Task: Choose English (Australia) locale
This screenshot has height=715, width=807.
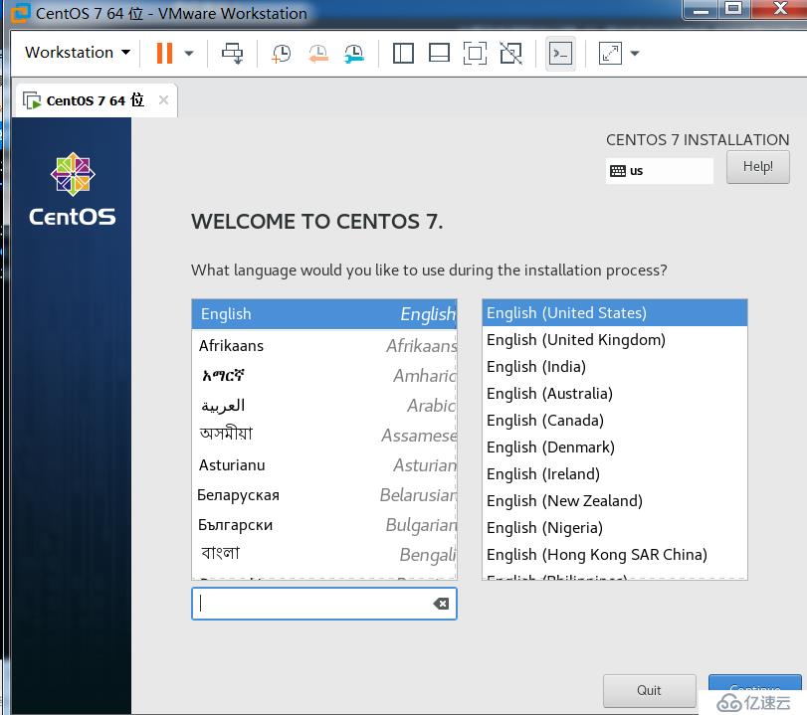Action: [x=615, y=394]
